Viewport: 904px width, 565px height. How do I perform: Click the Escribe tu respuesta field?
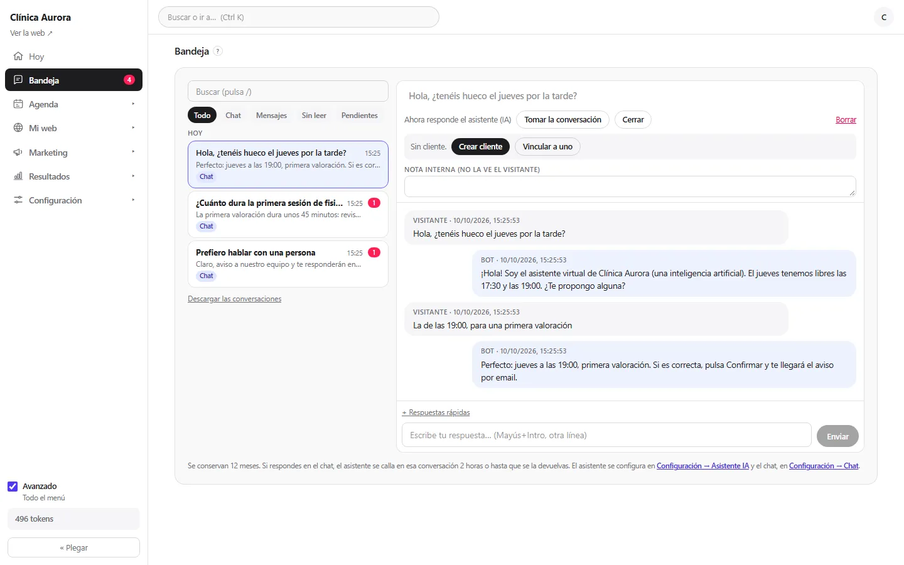606,435
